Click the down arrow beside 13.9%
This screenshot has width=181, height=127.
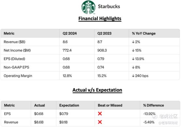133,59
